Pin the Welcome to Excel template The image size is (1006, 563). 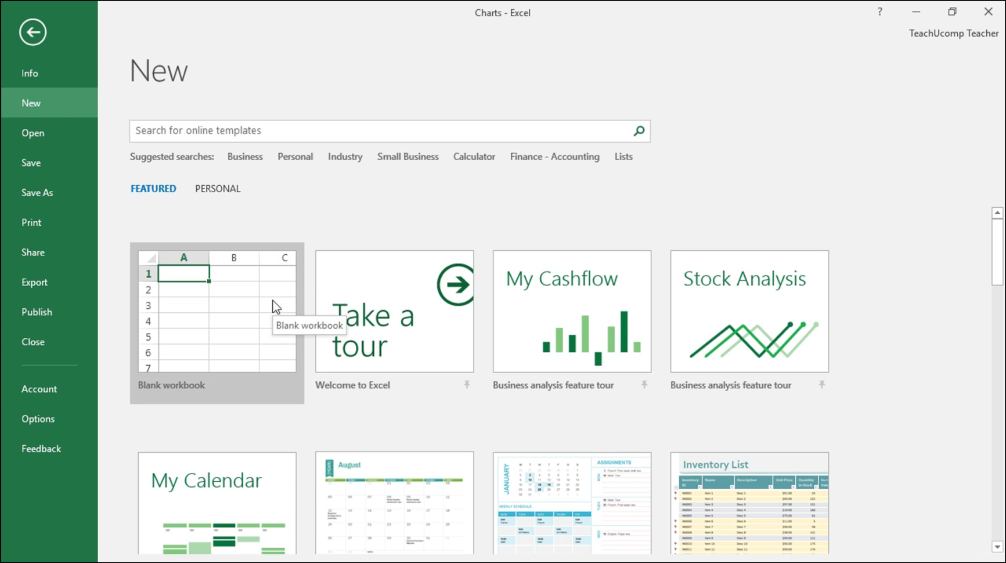click(x=467, y=385)
